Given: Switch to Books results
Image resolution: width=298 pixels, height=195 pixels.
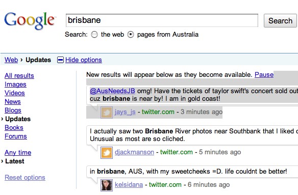Looking at the screenshot, I should (x=14, y=128).
